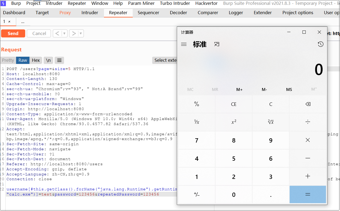
Task: Switch to the Logger tab
Action: [236, 13]
